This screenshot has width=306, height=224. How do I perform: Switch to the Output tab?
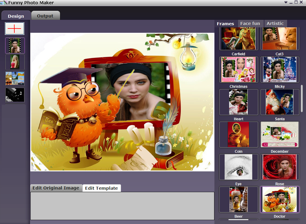tap(45, 16)
